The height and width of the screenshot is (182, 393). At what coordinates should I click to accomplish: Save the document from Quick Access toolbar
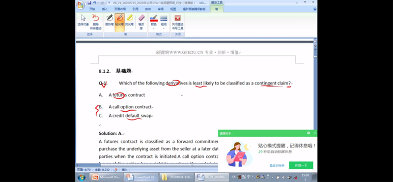[x=89, y=3]
